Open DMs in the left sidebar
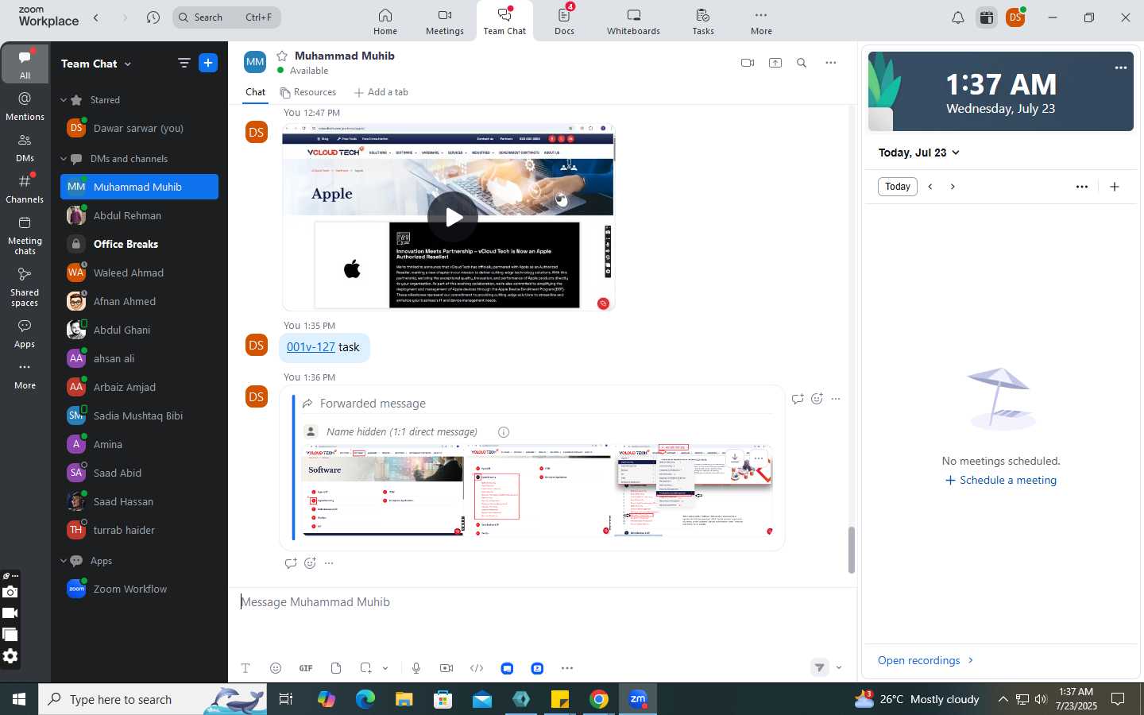The image size is (1144, 715). click(25, 148)
